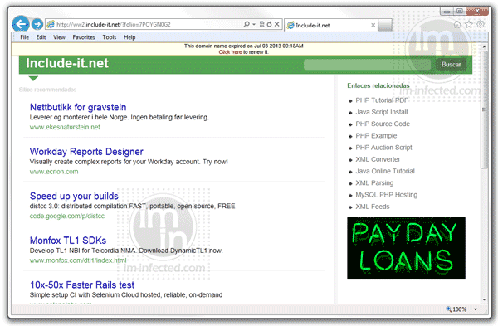This screenshot has height=326, width=498.
Task: Select the Include-it.net tab
Action: click(330, 25)
